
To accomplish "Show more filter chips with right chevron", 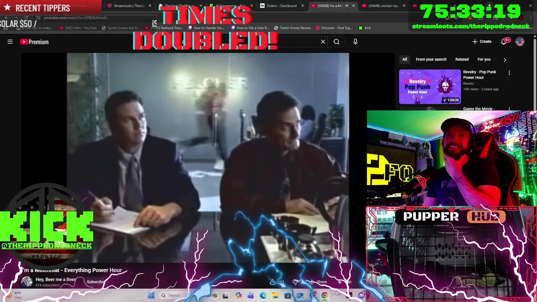I will [505, 60].
